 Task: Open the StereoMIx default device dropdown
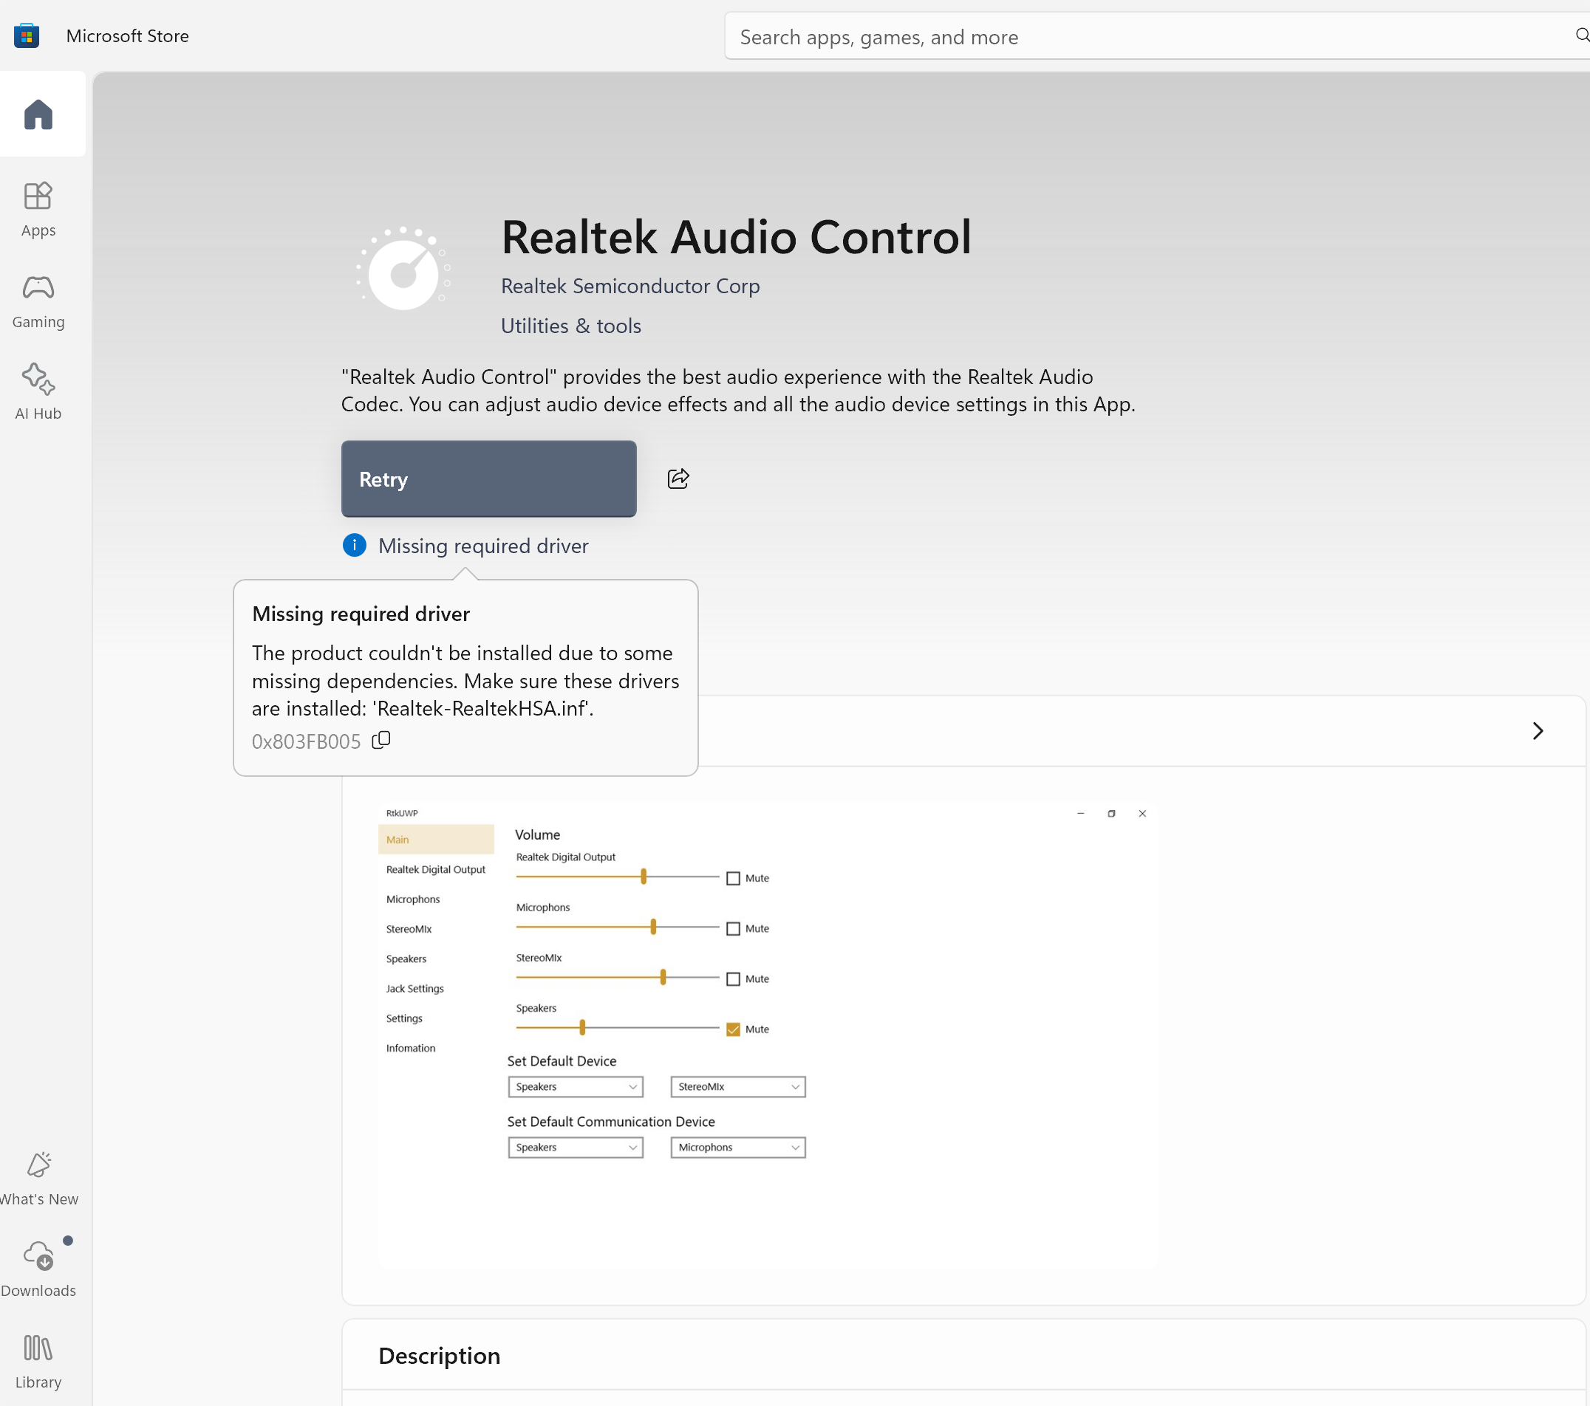click(737, 1086)
